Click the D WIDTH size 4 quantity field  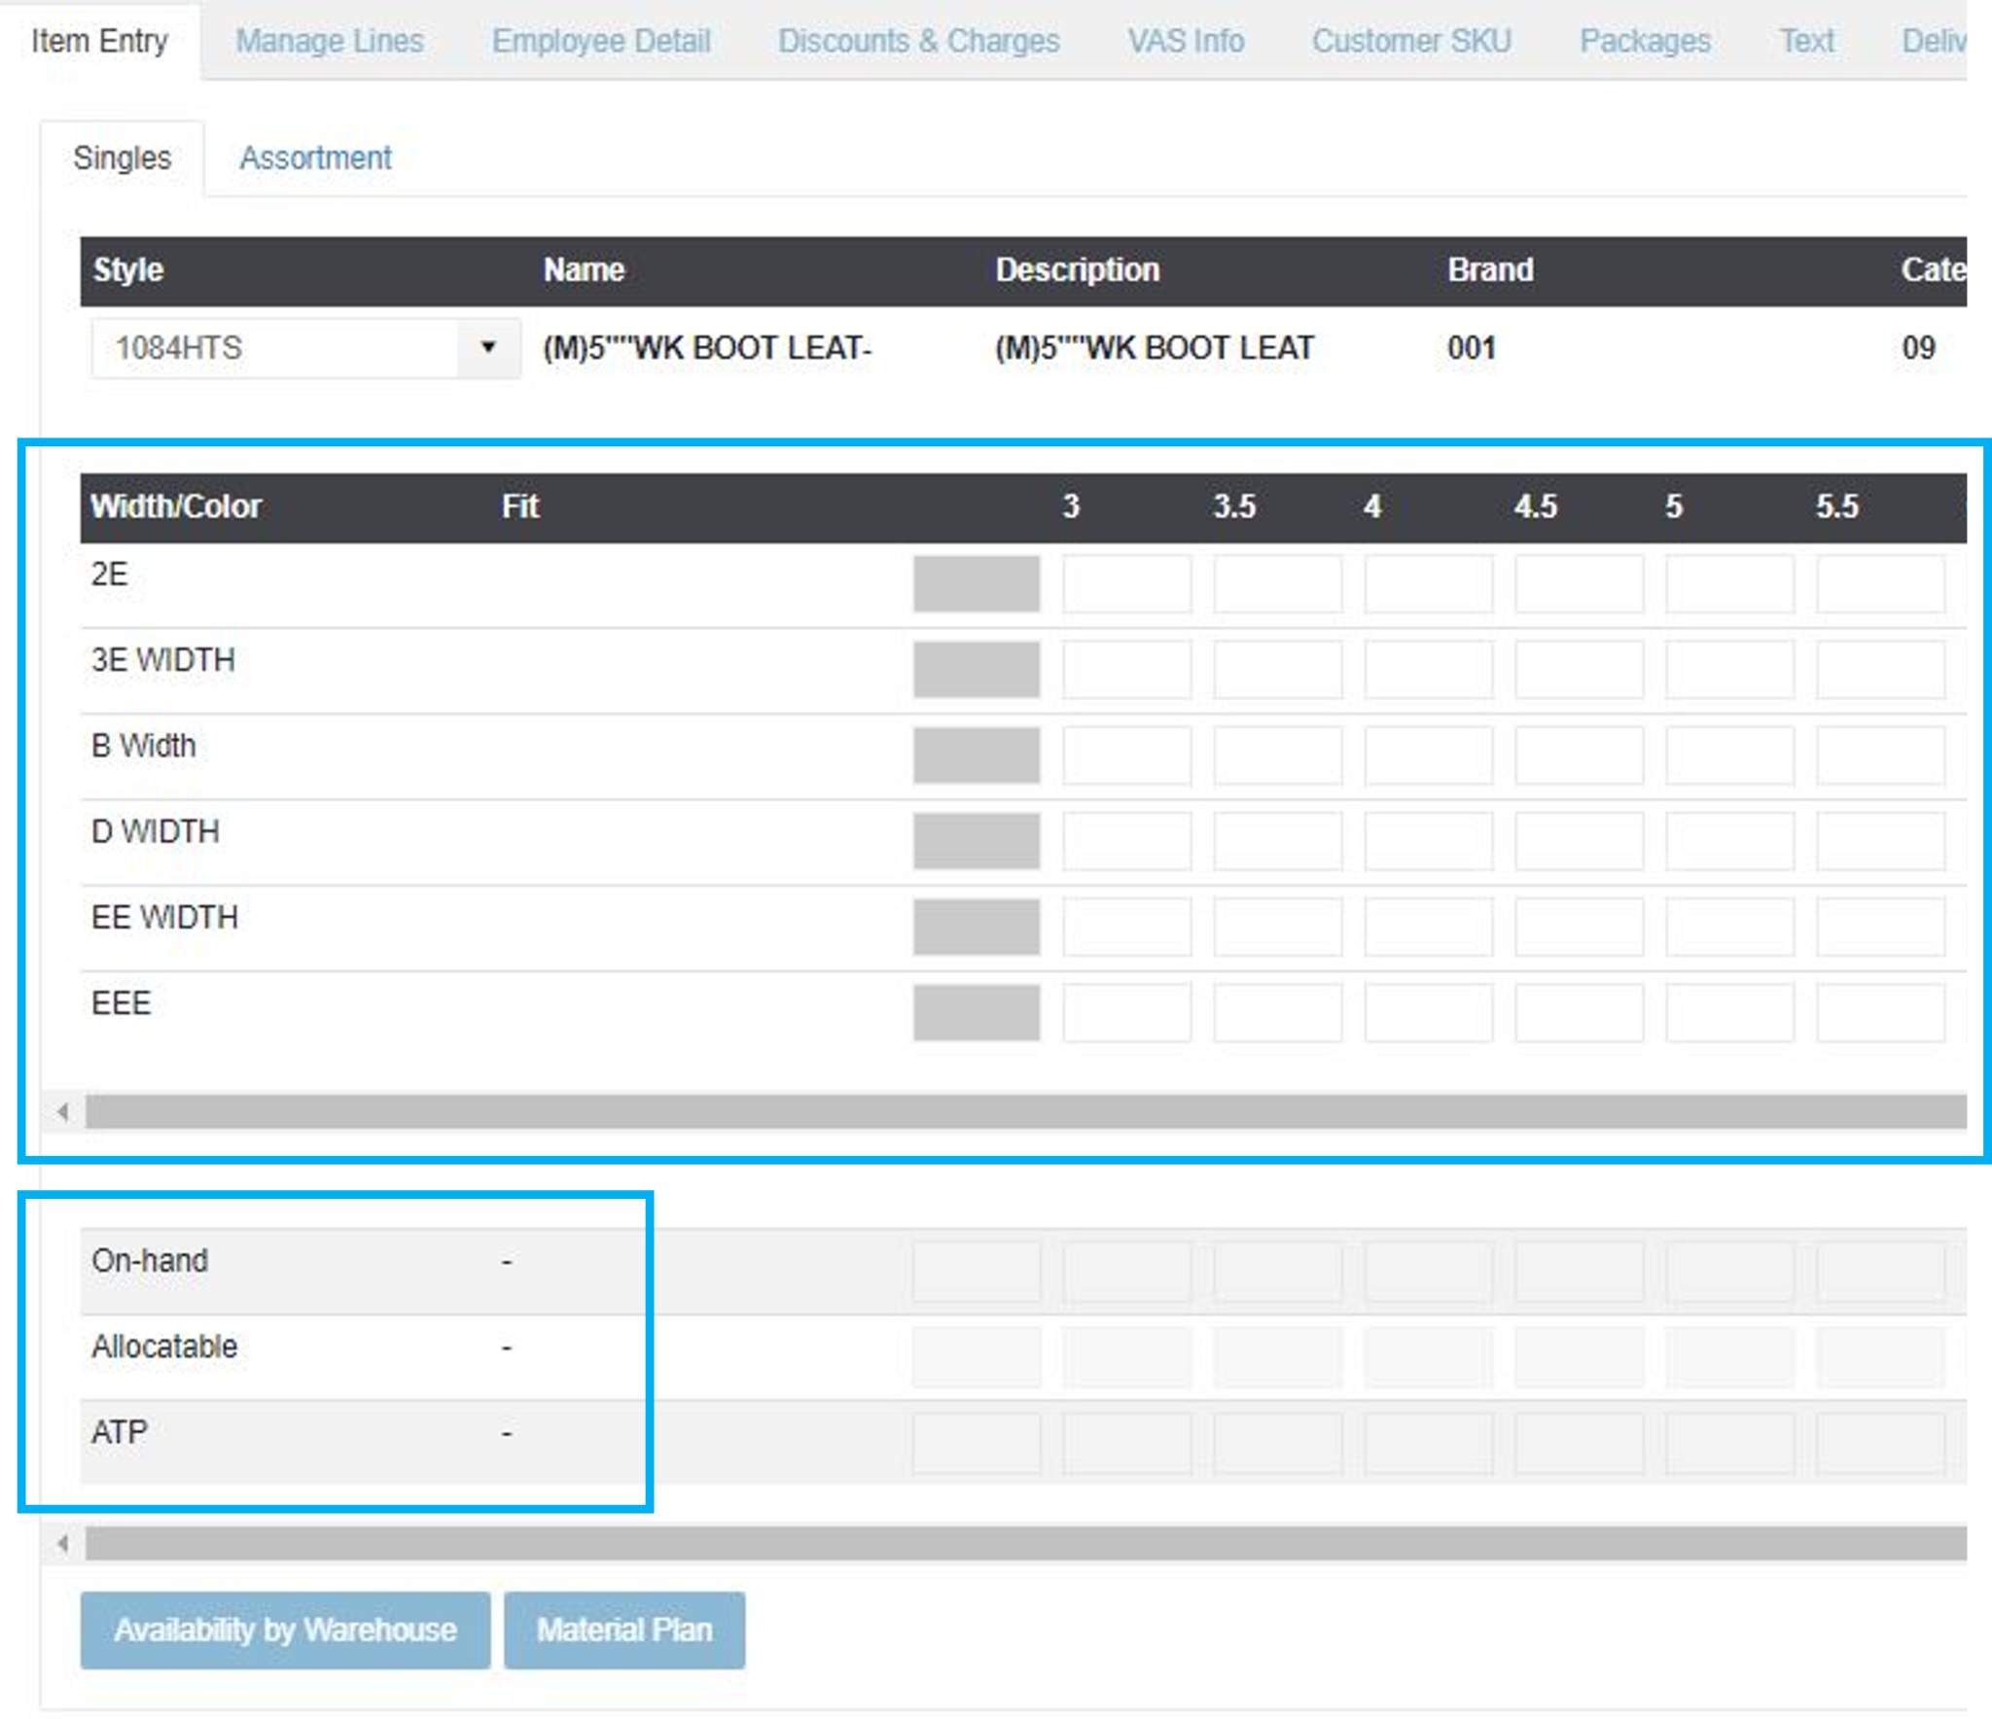pos(1428,840)
